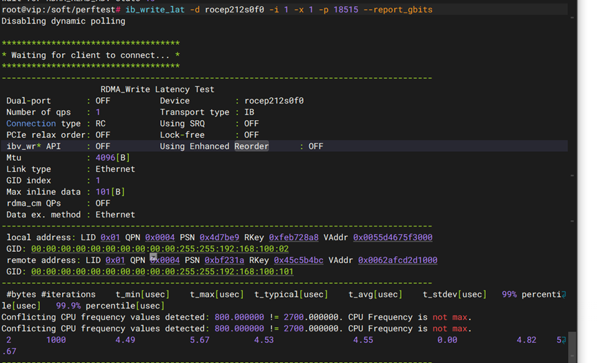597x363 pixels.
Task: Click the wrap indicator ending the results row
Action: pos(564,340)
